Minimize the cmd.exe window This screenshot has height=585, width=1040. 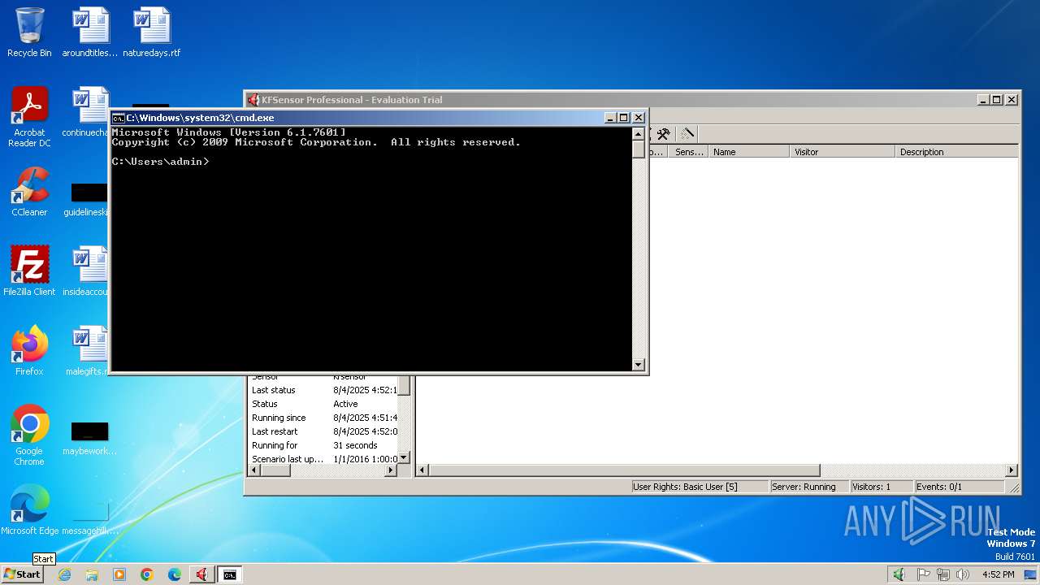609,118
